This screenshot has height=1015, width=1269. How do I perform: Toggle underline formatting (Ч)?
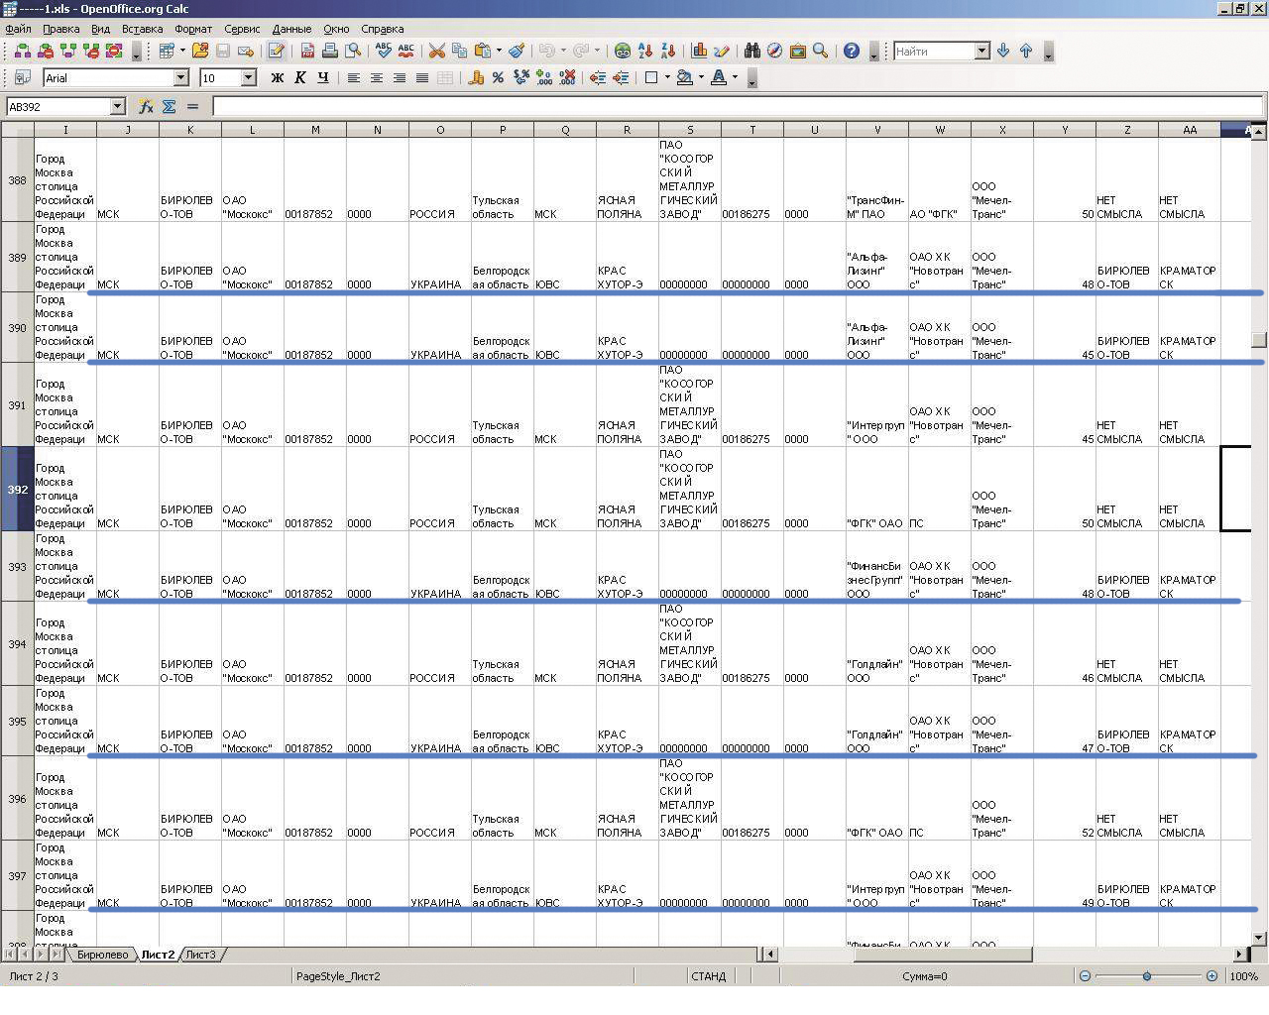322,77
